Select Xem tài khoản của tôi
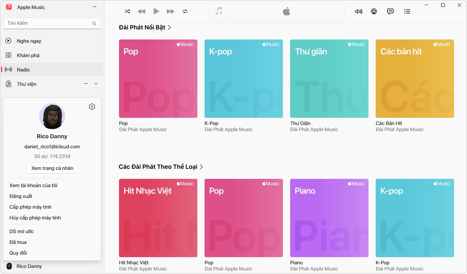 point(33,185)
